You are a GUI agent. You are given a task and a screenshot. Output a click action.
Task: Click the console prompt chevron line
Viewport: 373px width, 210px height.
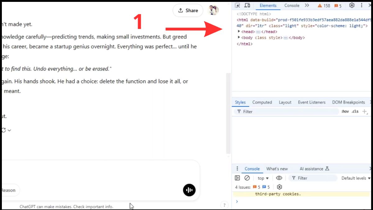click(x=237, y=202)
